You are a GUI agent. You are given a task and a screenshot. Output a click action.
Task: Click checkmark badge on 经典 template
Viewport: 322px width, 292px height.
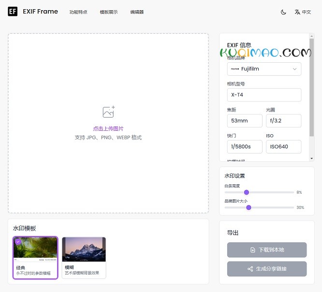(x=18, y=242)
